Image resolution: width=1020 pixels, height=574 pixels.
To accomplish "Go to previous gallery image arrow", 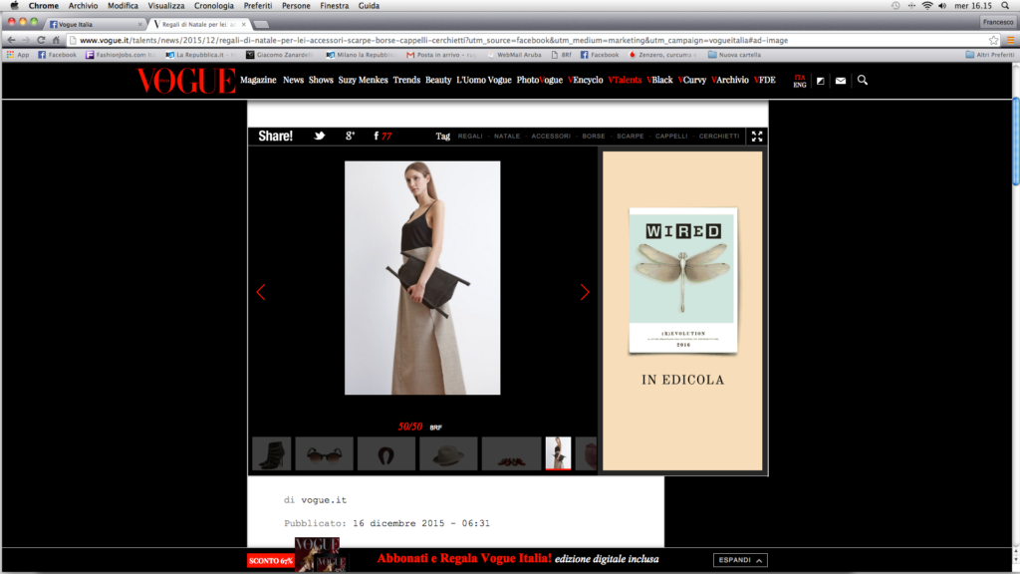I will (261, 292).
